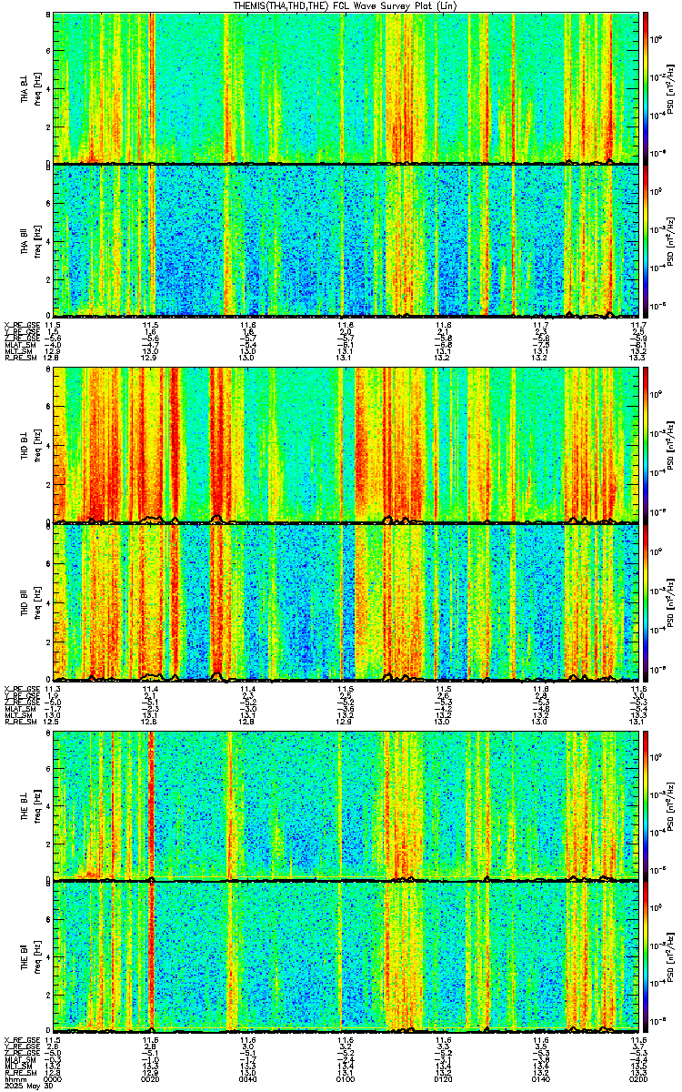Click the 0140 time tick label at bottom
The height and width of the screenshot is (1092, 682).
(539, 1078)
